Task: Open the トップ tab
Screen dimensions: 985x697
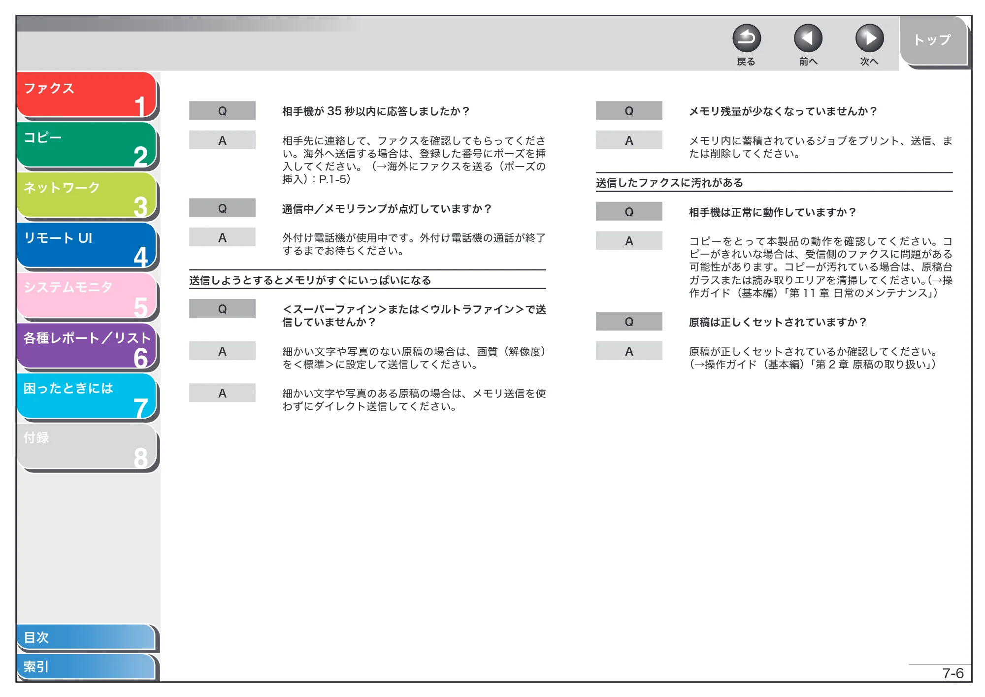Action: pyautogui.click(x=933, y=40)
